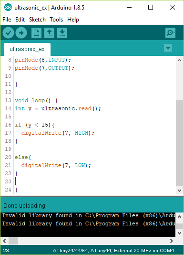Screen dimensions: 184x255
Task: Click 'pinMode(7,OUTPUT);' on line 9
Action: point(44,68)
